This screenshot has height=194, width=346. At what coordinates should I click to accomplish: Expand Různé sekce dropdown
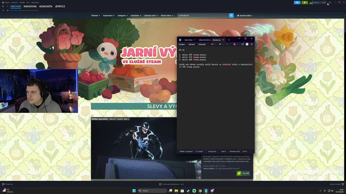pyautogui.click(x=167, y=15)
